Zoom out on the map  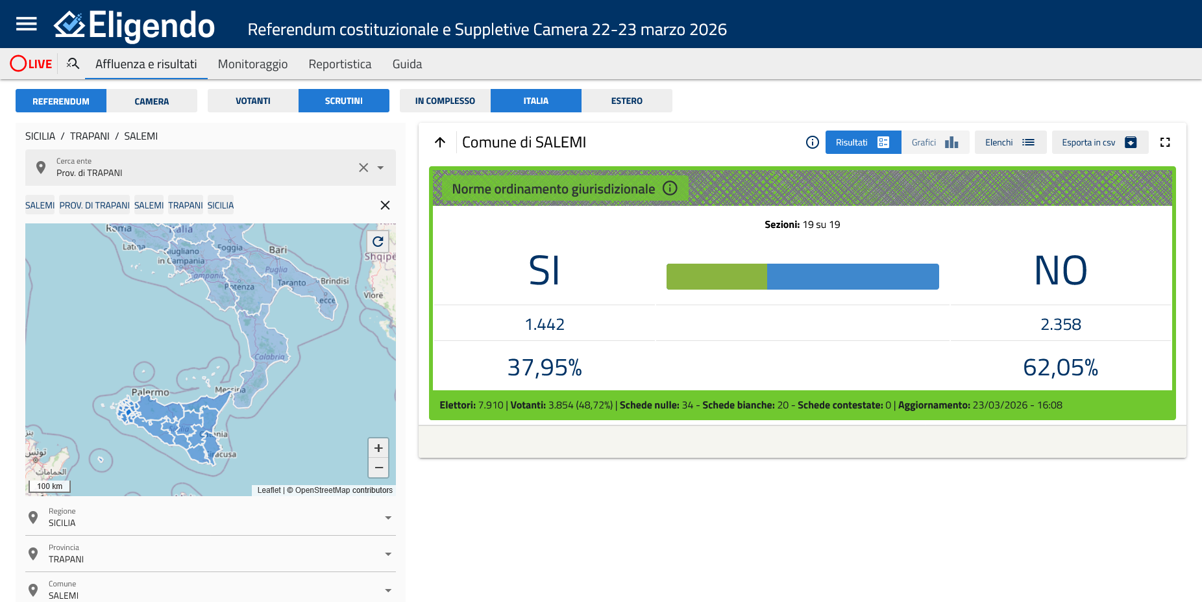click(378, 468)
